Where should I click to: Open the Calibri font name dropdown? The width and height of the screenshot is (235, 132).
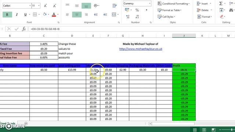(x=30, y=6)
